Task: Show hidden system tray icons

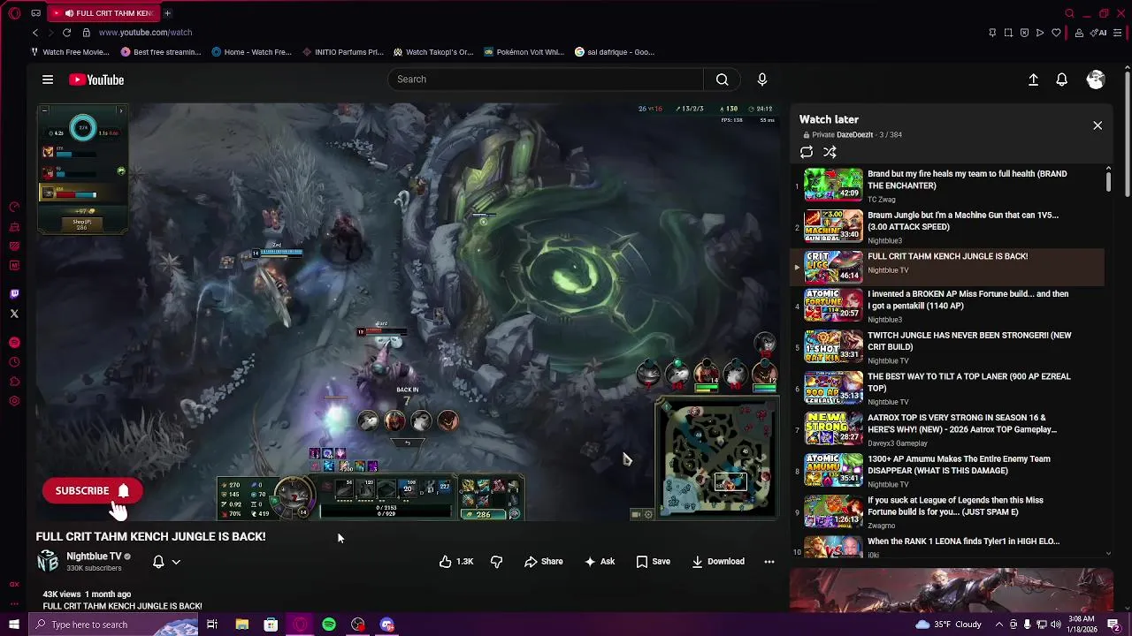Action: pyautogui.click(x=998, y=625)
